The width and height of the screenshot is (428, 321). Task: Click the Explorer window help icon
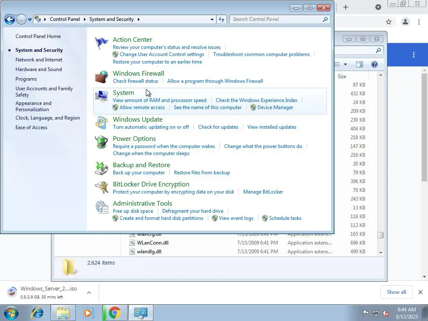(374, 64)
